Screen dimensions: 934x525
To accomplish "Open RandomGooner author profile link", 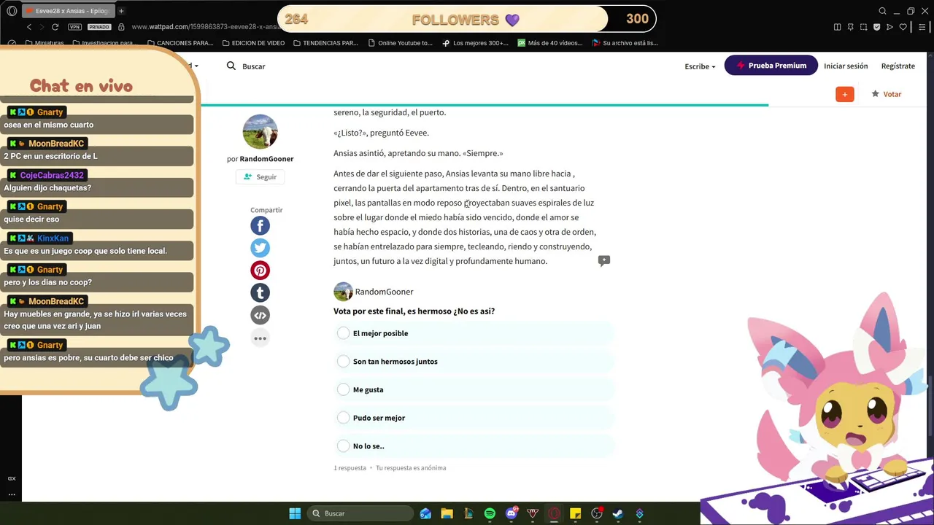I will pos(266,159).
